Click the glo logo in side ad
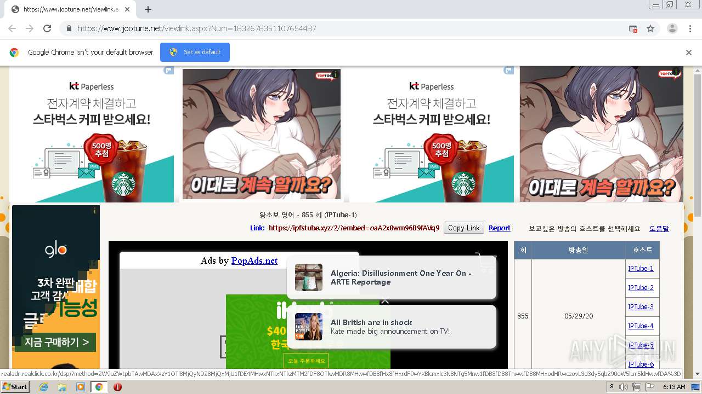This screenshot has height=394, width=702. (x=56, y=250)
